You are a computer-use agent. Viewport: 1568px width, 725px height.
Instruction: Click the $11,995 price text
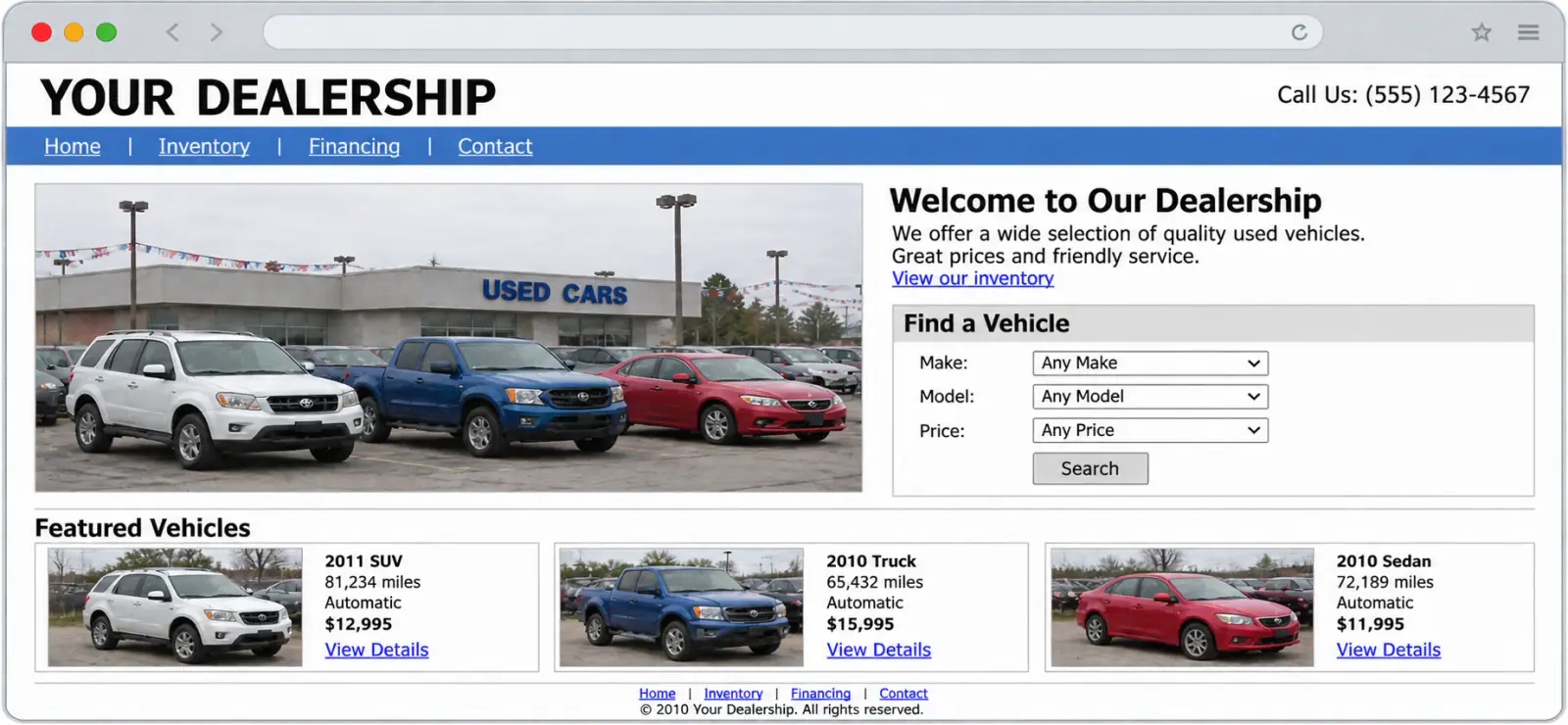pos(1370,624)
